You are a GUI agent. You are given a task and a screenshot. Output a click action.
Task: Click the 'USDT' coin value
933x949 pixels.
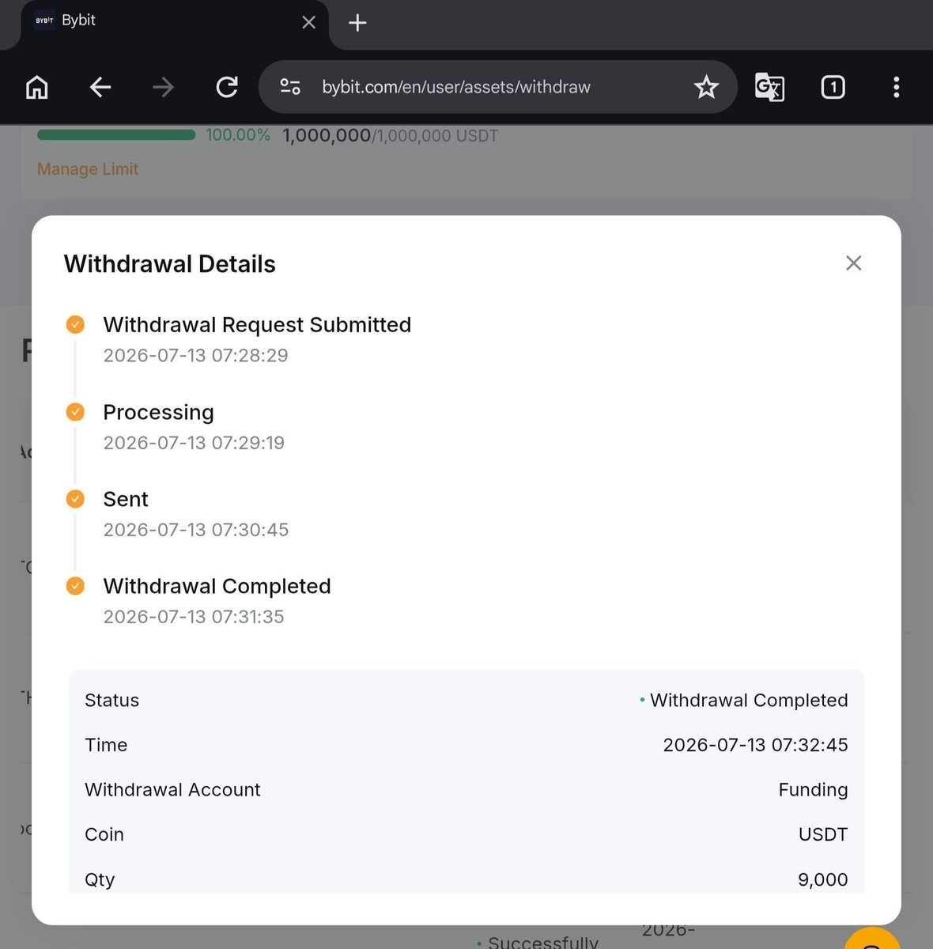[823, 834]
